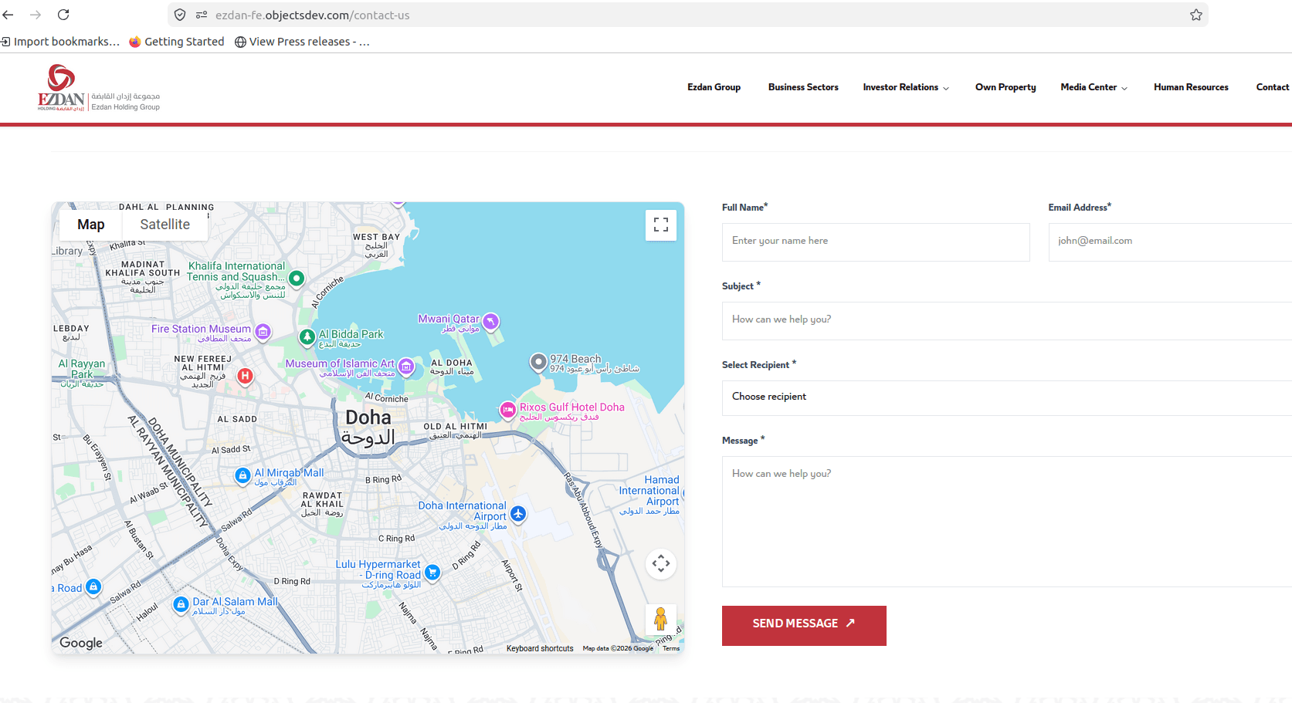The width and height of the screenshot is (1292, 703).
Task: Select the Doha International Airport marker
Action: tap(518, 513)
